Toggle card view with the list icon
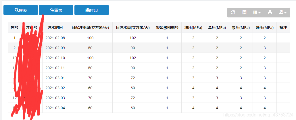This screenshot has width=296, height=120. click(244, 13)
